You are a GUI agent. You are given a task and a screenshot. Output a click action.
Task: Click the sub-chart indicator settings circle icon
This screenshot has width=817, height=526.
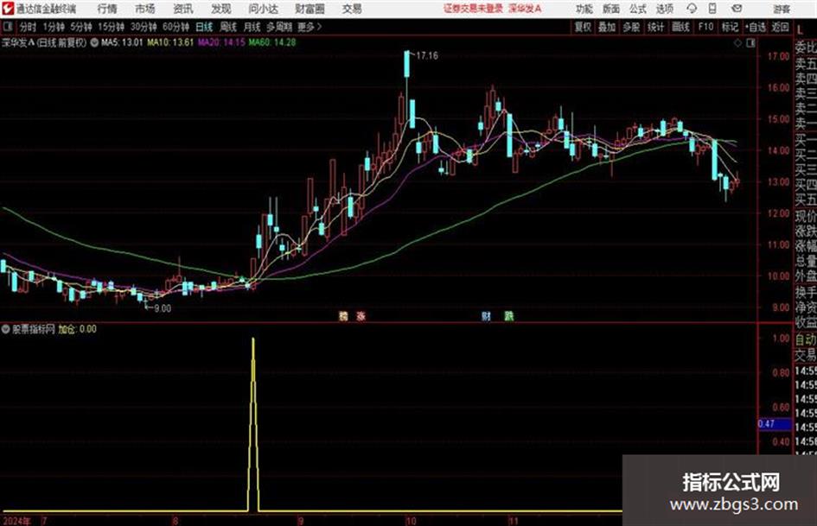tap(6, 329)
